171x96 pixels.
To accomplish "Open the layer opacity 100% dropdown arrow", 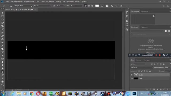I will click(x=170, y=67).
